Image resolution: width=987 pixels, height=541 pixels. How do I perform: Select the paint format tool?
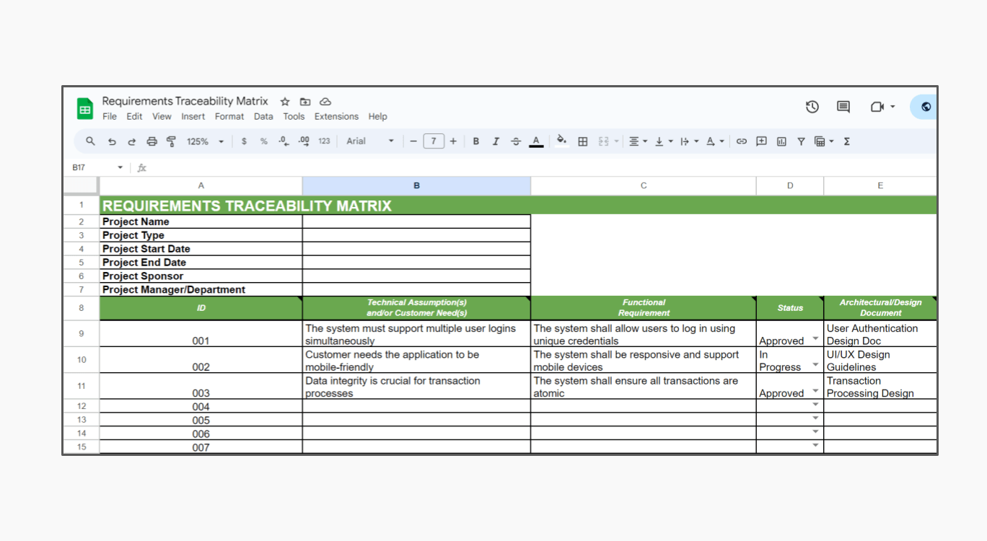[171, 141]
